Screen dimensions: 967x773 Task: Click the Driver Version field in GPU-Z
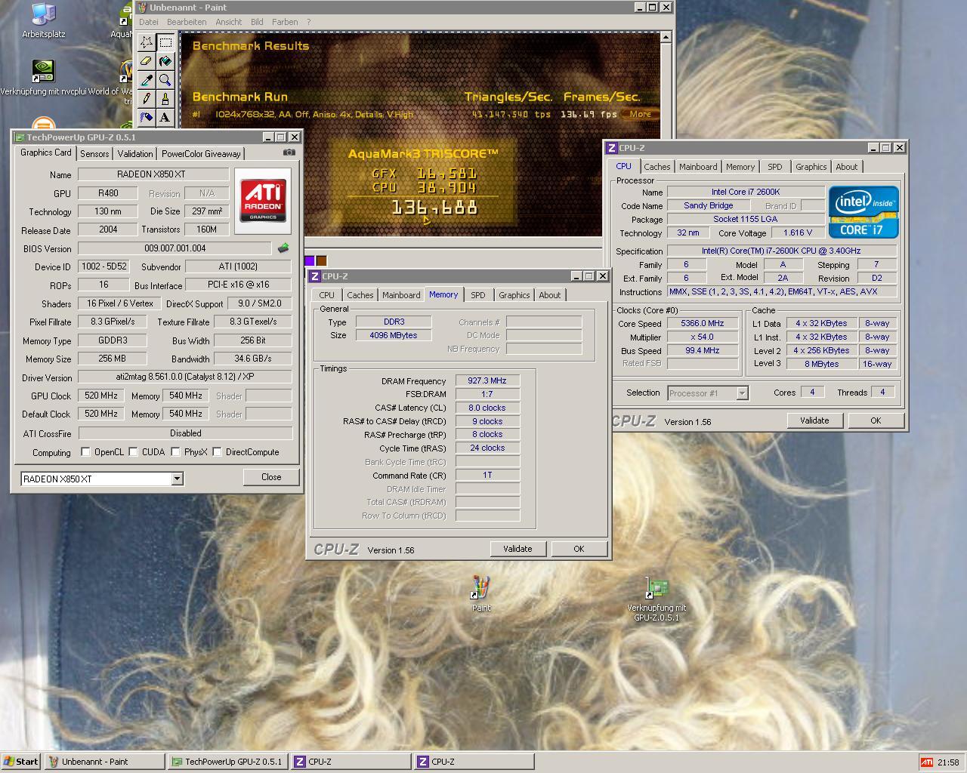coord(185,377)
